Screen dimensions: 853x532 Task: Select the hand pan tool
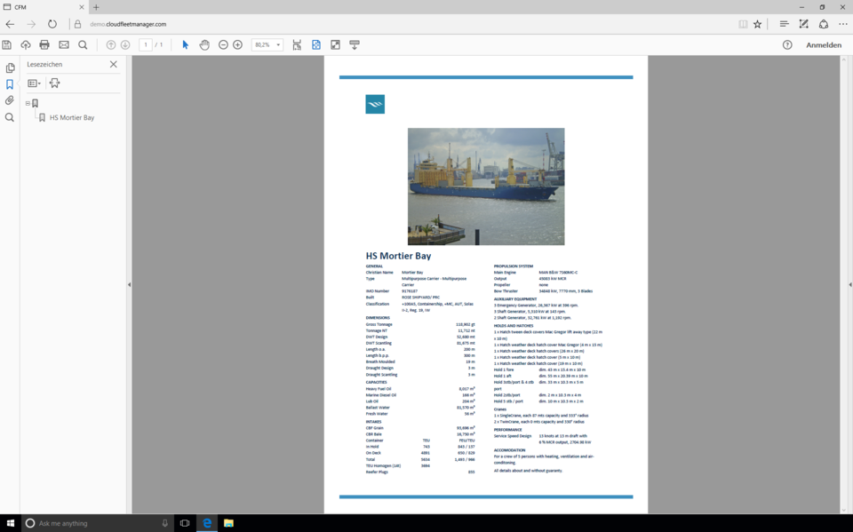pos(204,45)
